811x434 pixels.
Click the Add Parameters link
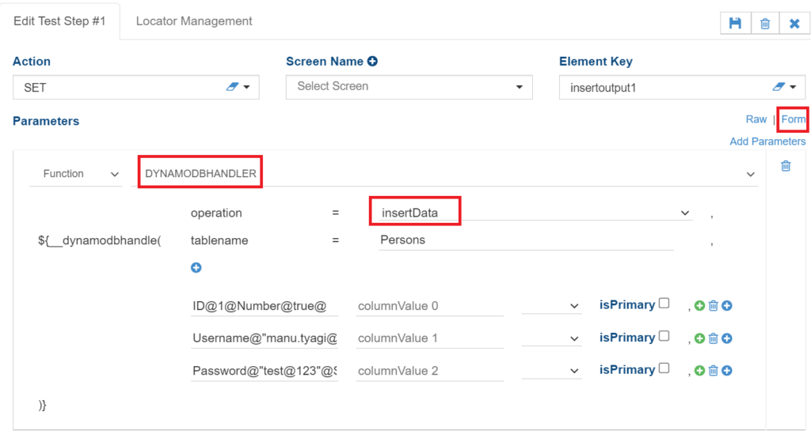tap(767, 142)
